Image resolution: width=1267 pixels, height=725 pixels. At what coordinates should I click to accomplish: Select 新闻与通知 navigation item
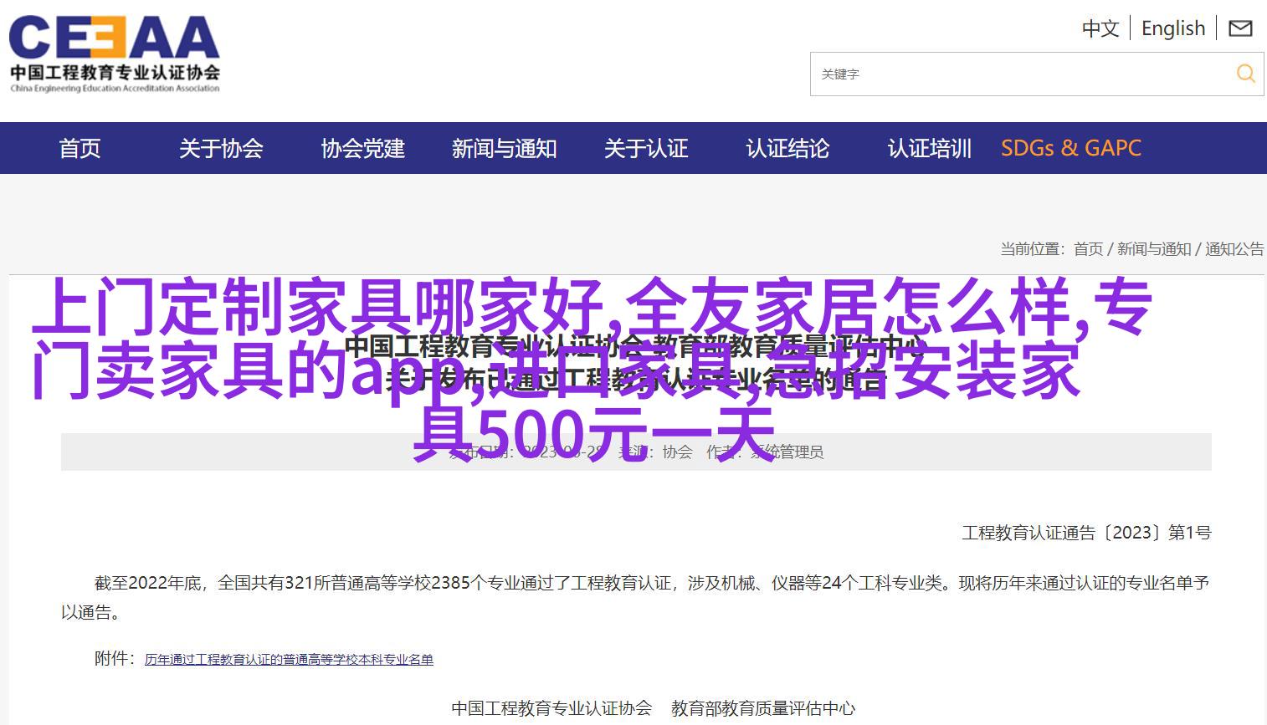coord(504,149)
